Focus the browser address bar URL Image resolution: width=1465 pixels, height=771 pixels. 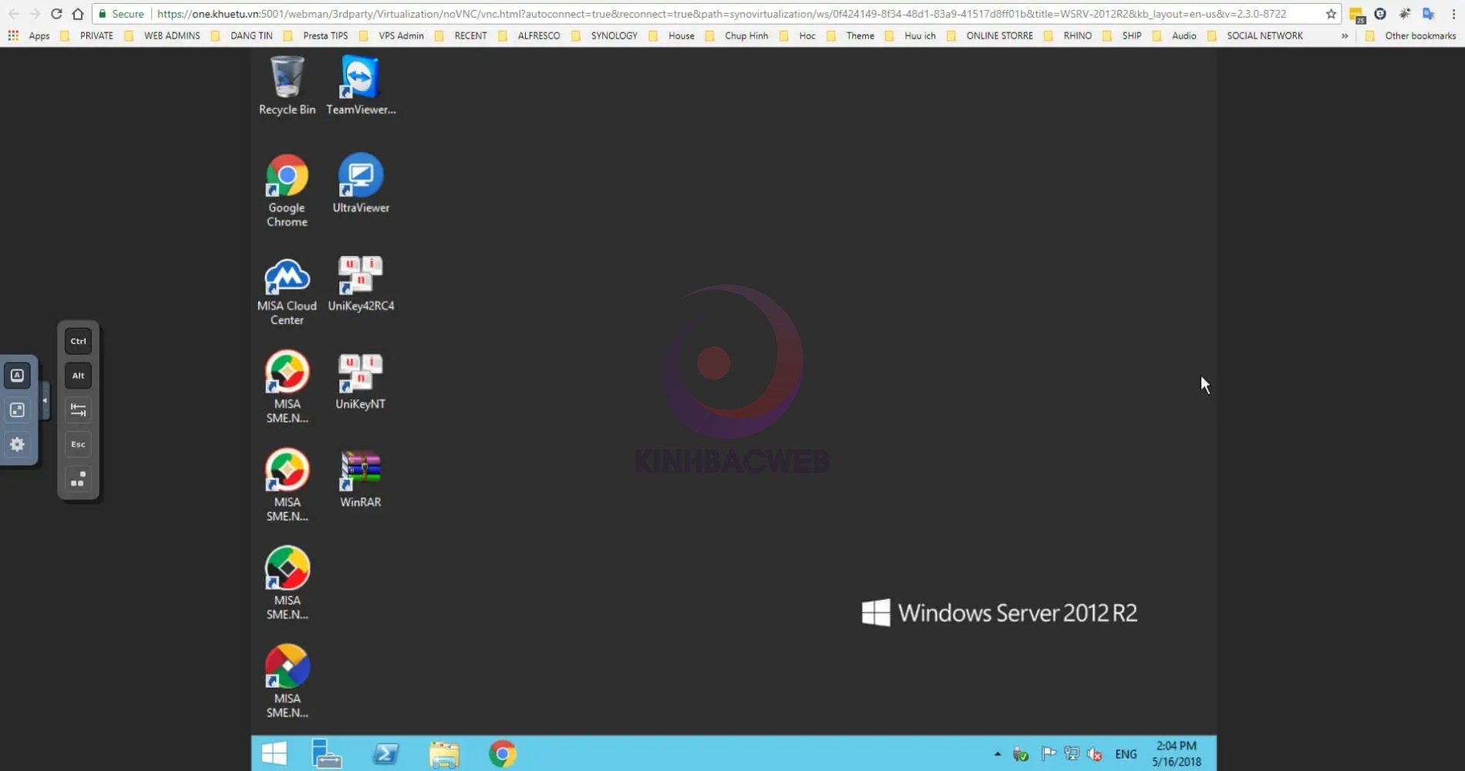(721, 14)
